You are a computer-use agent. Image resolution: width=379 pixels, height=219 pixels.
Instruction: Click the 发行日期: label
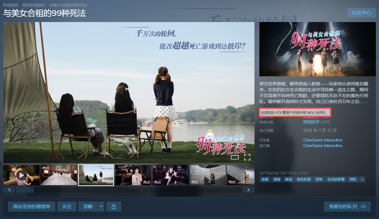click(267, 131)
